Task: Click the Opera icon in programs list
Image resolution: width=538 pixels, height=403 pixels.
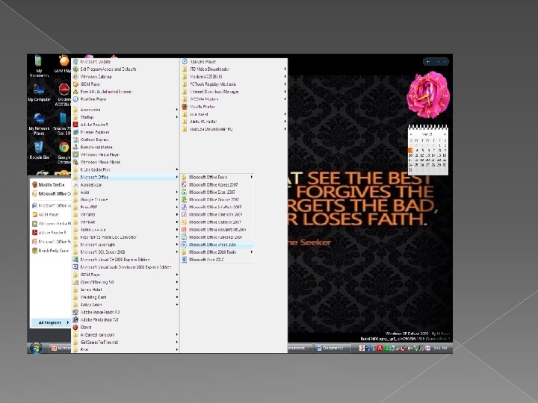Action: click(x=75, y=328)
